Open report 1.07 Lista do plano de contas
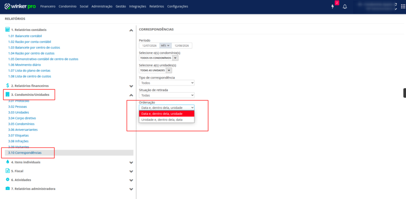Image resolution: width=406 pixels, height=199 pixels. [x=29, y=70]
